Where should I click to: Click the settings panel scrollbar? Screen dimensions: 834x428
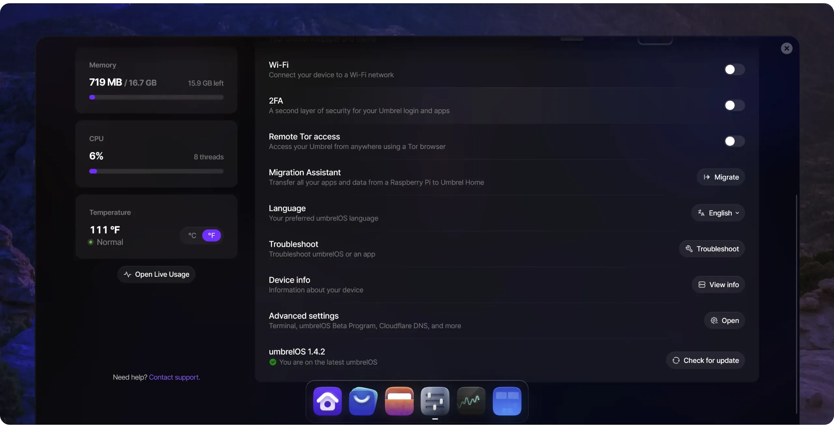pyautogui.click(x=796, y=304)
